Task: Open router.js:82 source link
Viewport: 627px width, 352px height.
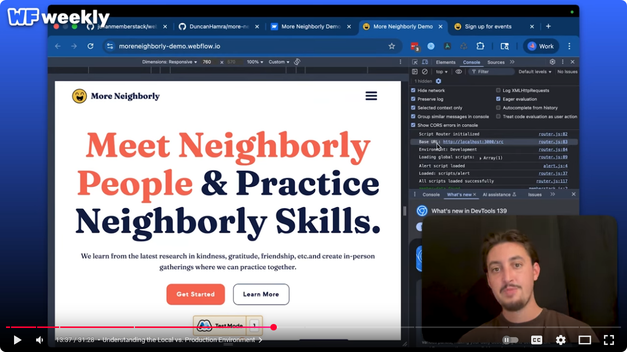Action: 553,134
